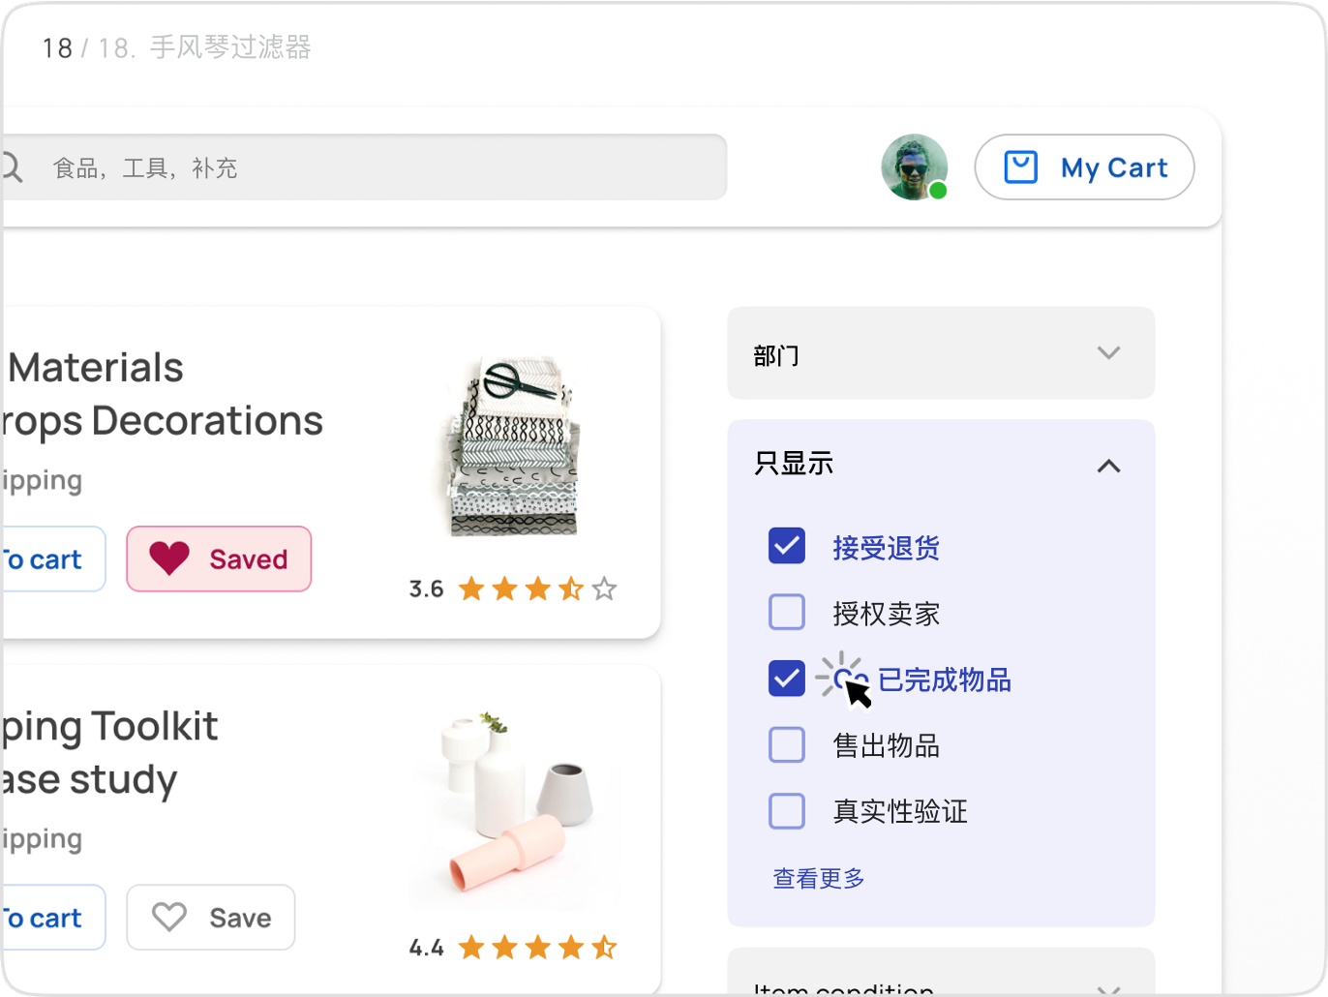Click the filled heart on Saved
This screenshot has width=1328, height=997.
(x=169, y=559)
